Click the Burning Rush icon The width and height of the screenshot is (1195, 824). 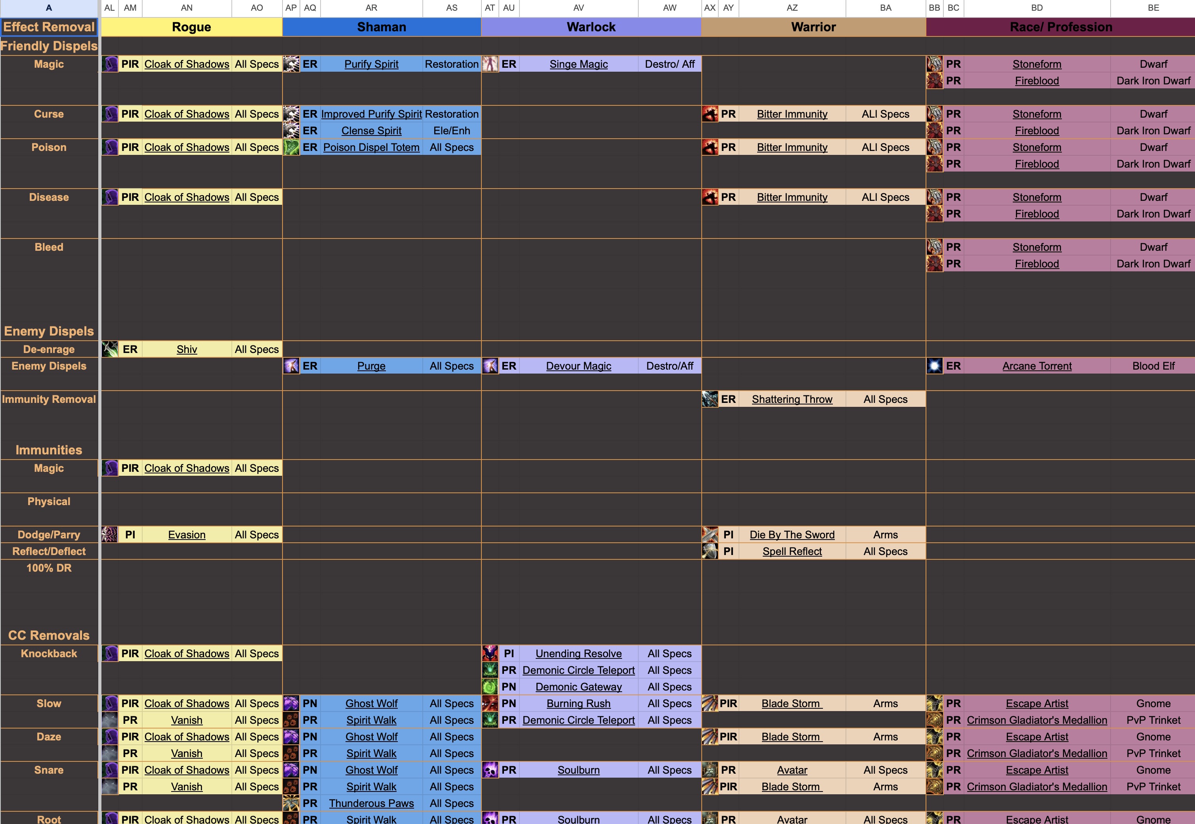point(490,703)
